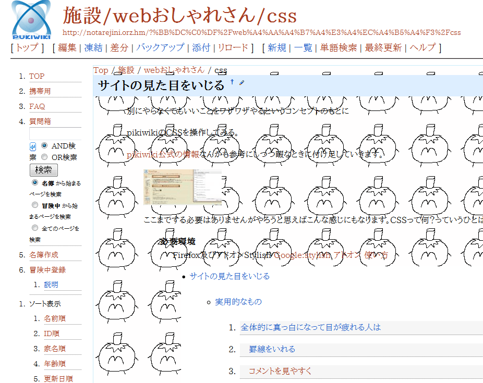Click the 施設 breadcrumb link
The image size is (483, 383).
(x=126, y=70)
